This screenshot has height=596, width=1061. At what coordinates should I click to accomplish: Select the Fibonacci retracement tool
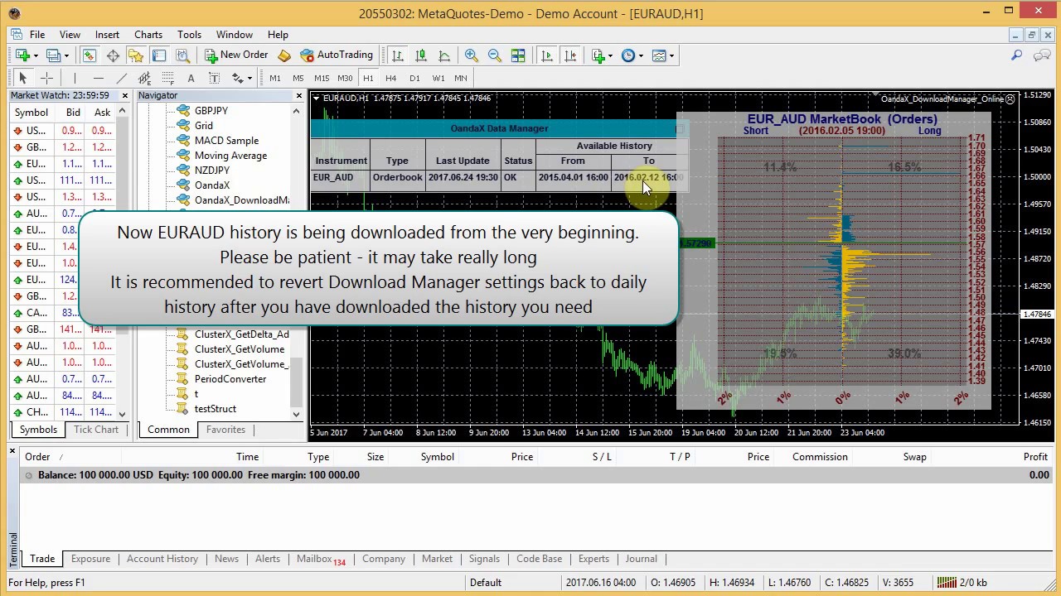pyautogui.click(x=167, y=78)
